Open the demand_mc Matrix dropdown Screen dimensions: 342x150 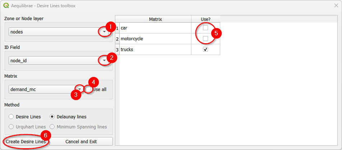point(79,89)
